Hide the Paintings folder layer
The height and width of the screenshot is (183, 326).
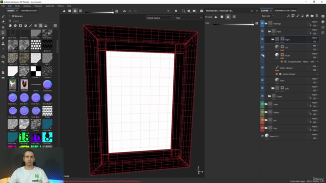[262, 23]
